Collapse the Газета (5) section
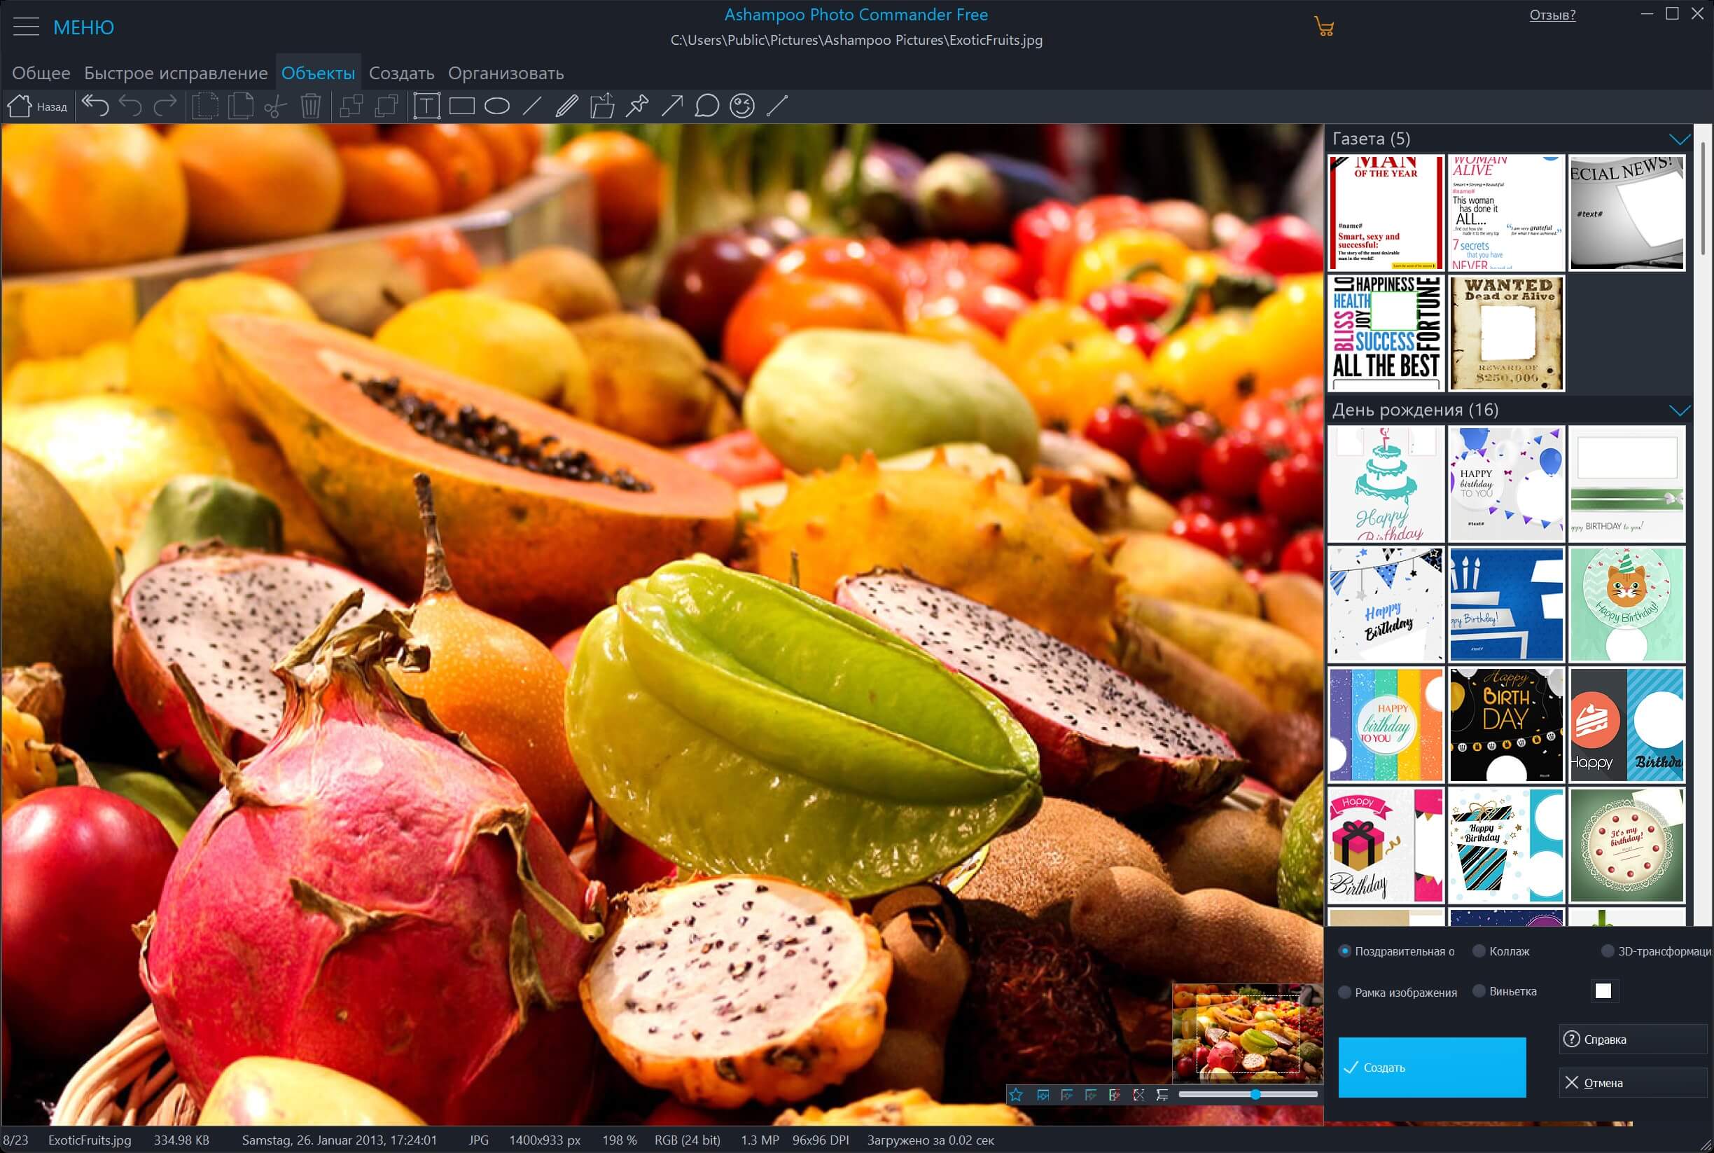 [1680, 139]
